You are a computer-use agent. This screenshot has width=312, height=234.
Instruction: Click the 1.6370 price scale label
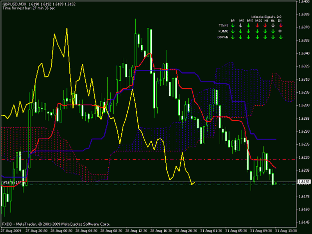(x=304, y=27)
